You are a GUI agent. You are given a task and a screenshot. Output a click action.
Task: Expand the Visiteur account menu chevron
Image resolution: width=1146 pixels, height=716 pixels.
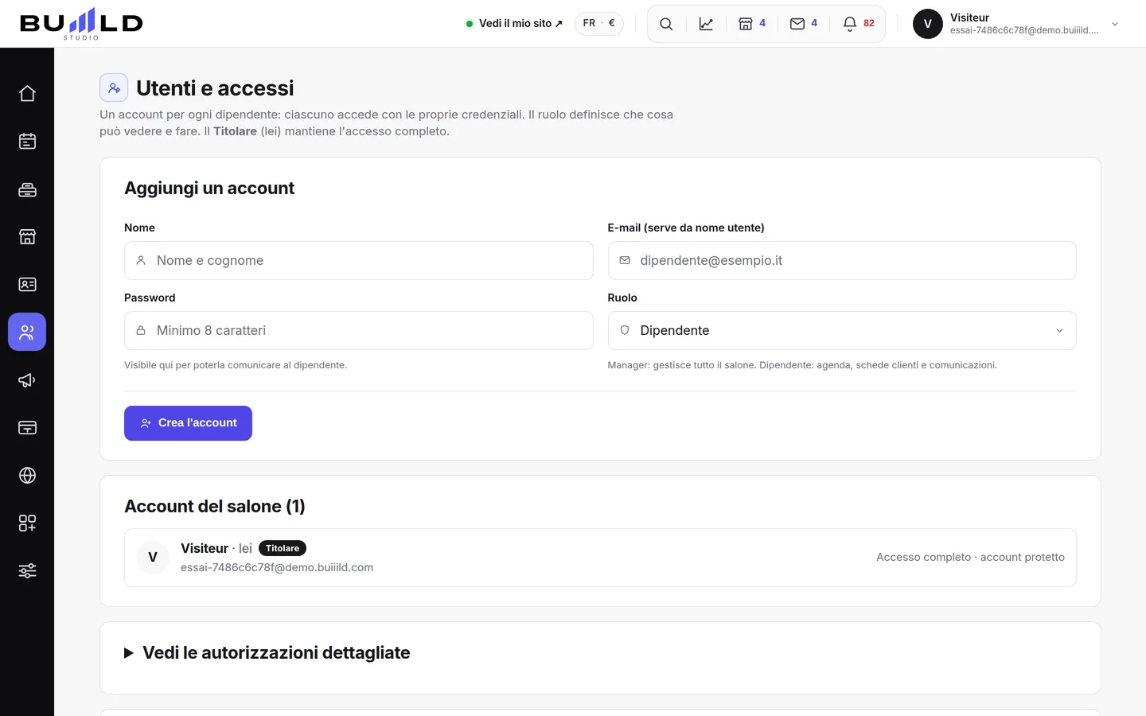pyautogui.click(x=1115, y=24)
